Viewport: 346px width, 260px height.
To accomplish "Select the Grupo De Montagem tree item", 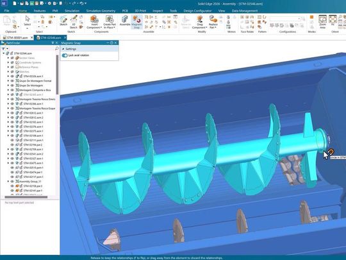I will [31, 85].
